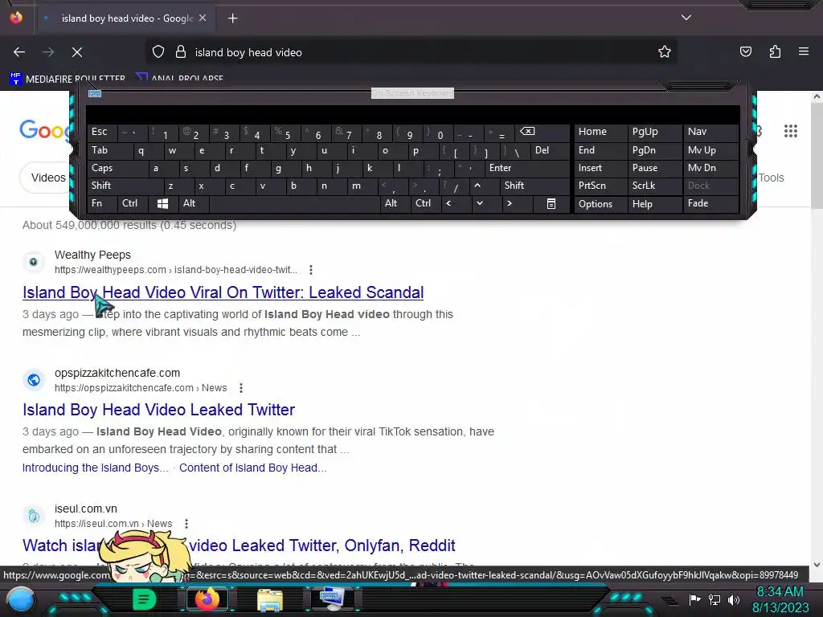Click the Enter key on on-screen keyboard
Screen dimensions: 823x617
(527, 169)
